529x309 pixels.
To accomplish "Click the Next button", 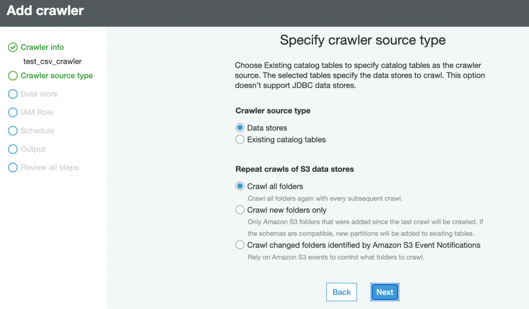I will 384,292.
